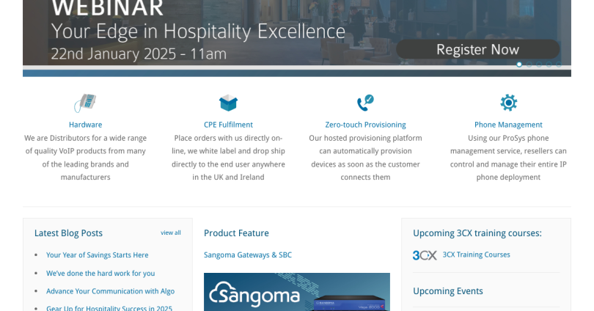Select the second carousel slide dot
Viewport: 594px width, 311px height.
pyautogui.click(x=529, y=65)
